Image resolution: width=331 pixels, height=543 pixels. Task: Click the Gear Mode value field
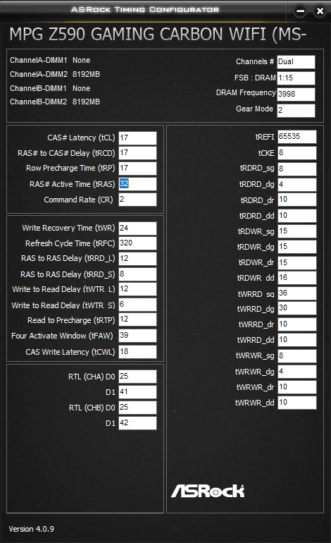tap(296, 111)
